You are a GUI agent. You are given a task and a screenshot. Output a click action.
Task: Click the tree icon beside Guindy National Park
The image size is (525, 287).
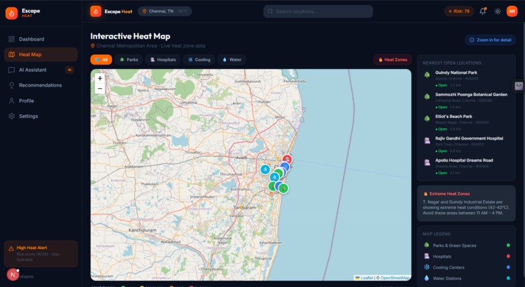coord(427,75)
